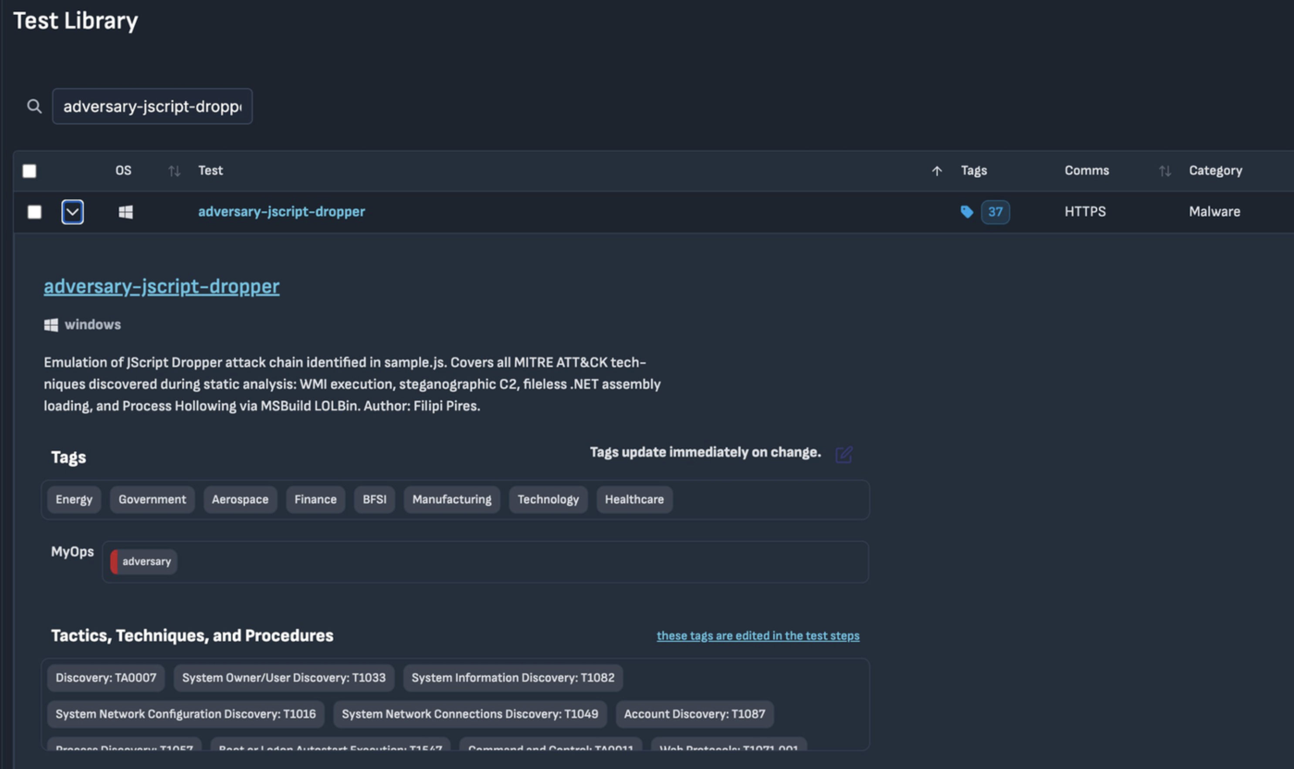Click the Comms column sort arrows icon
1294x769 pixels.
[x=1165, y=171]
